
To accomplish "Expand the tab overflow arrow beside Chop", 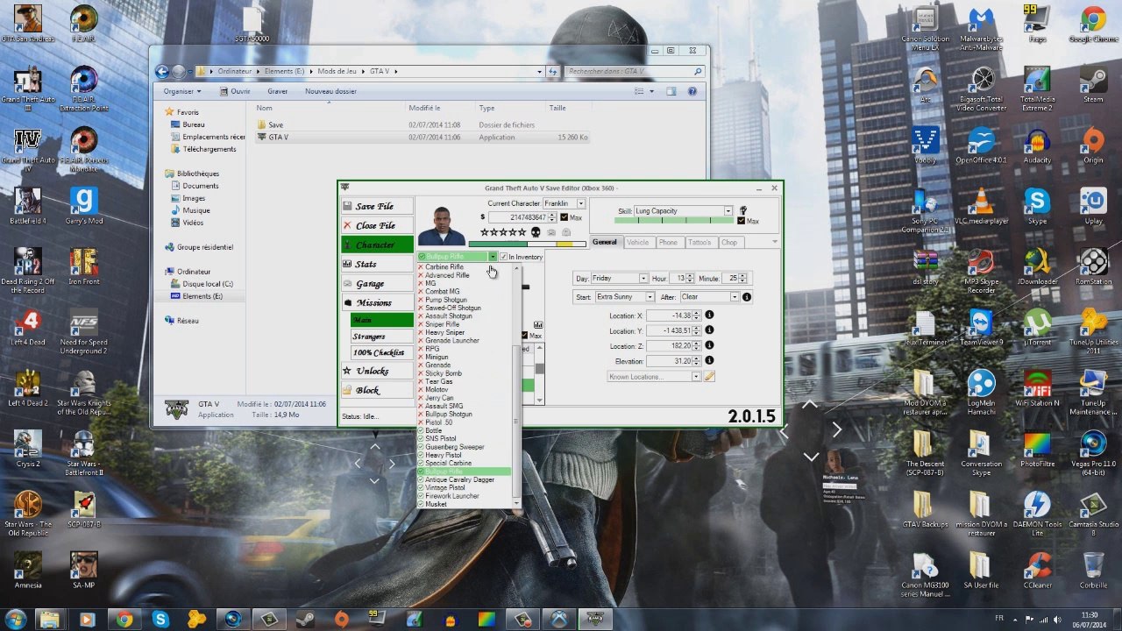I will click(x=775, y=243).
